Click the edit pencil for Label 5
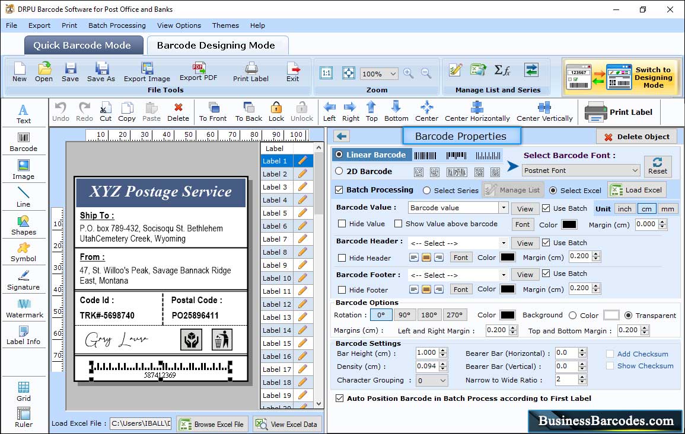Image resolution: width=685 pixels, height=434 pixels. (x=302, y=213)
